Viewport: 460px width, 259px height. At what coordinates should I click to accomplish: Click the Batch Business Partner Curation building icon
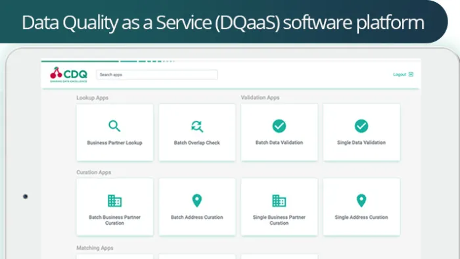[115, 200]
